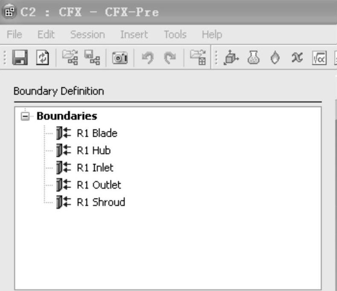Click the Boundary Definition heading
Viewport: 337px width, 291px height.
point(59,91)
